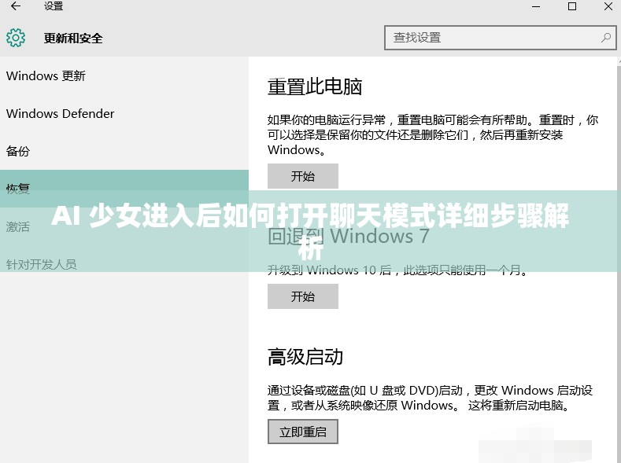Click the 更新和安全 page title
The width and height of the screenshot is (621, 463).
[x=73, y=39]
